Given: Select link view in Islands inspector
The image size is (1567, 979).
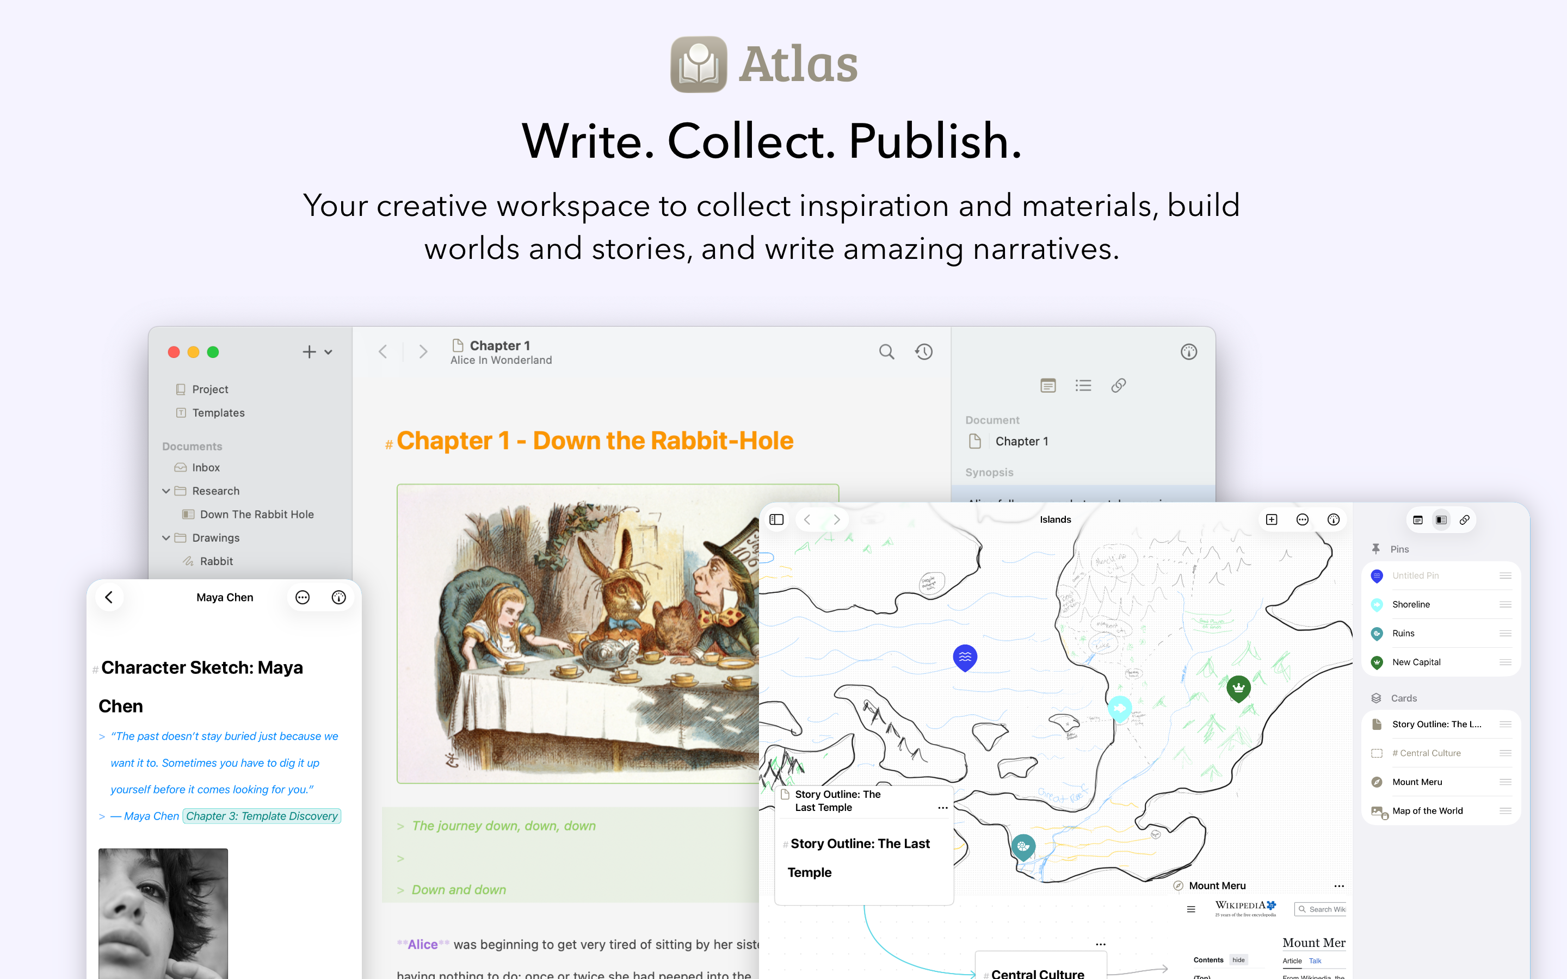Looking at the screenshot, I should coord(1465,520).
